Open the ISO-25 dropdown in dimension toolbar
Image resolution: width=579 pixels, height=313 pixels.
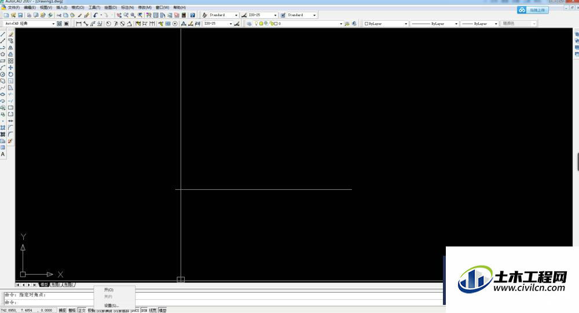point(218,24)
